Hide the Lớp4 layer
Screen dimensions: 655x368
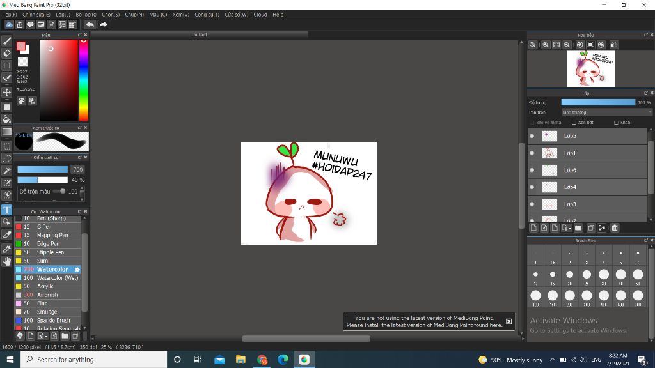(x=532, y=187)
